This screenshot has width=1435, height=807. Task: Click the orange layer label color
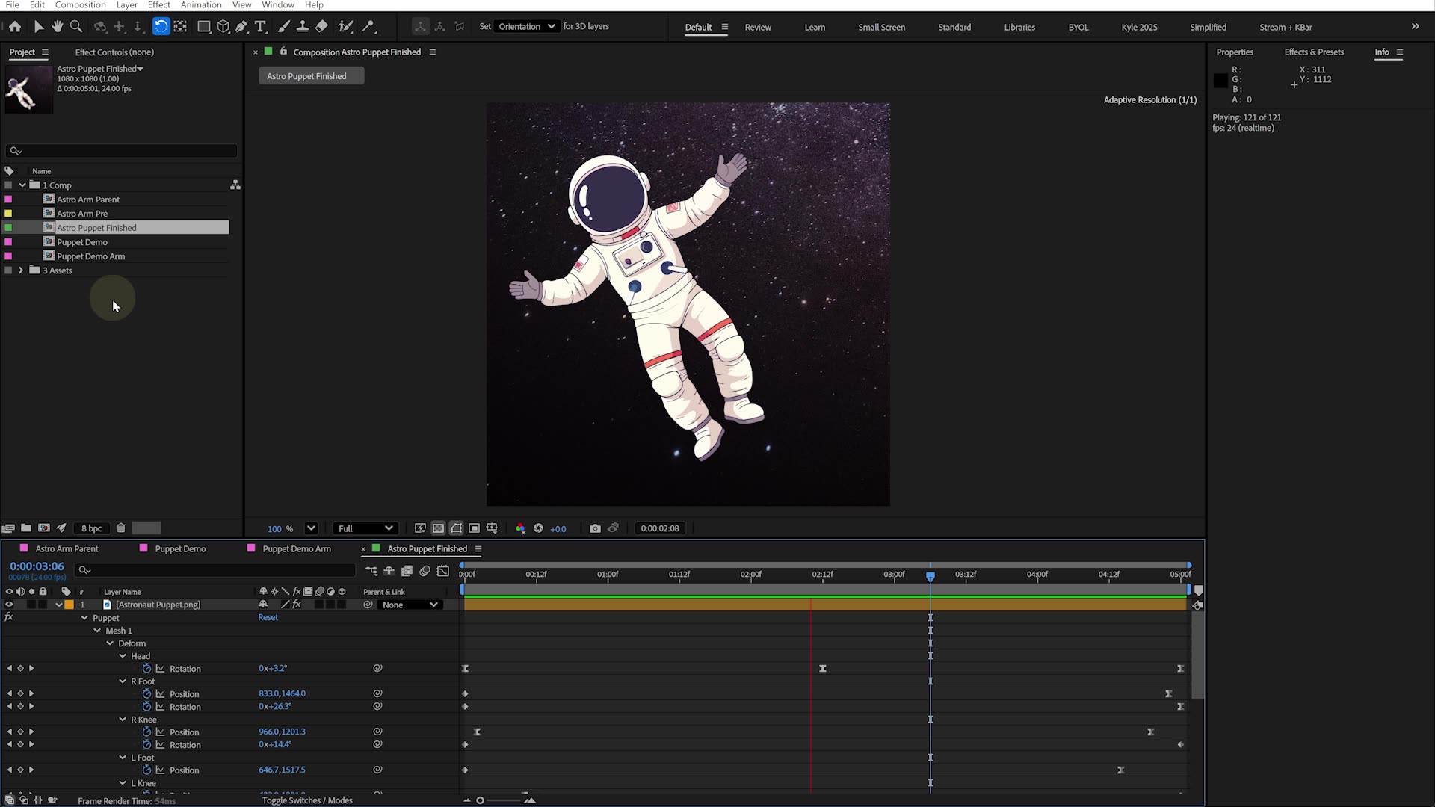click(70, 605)
